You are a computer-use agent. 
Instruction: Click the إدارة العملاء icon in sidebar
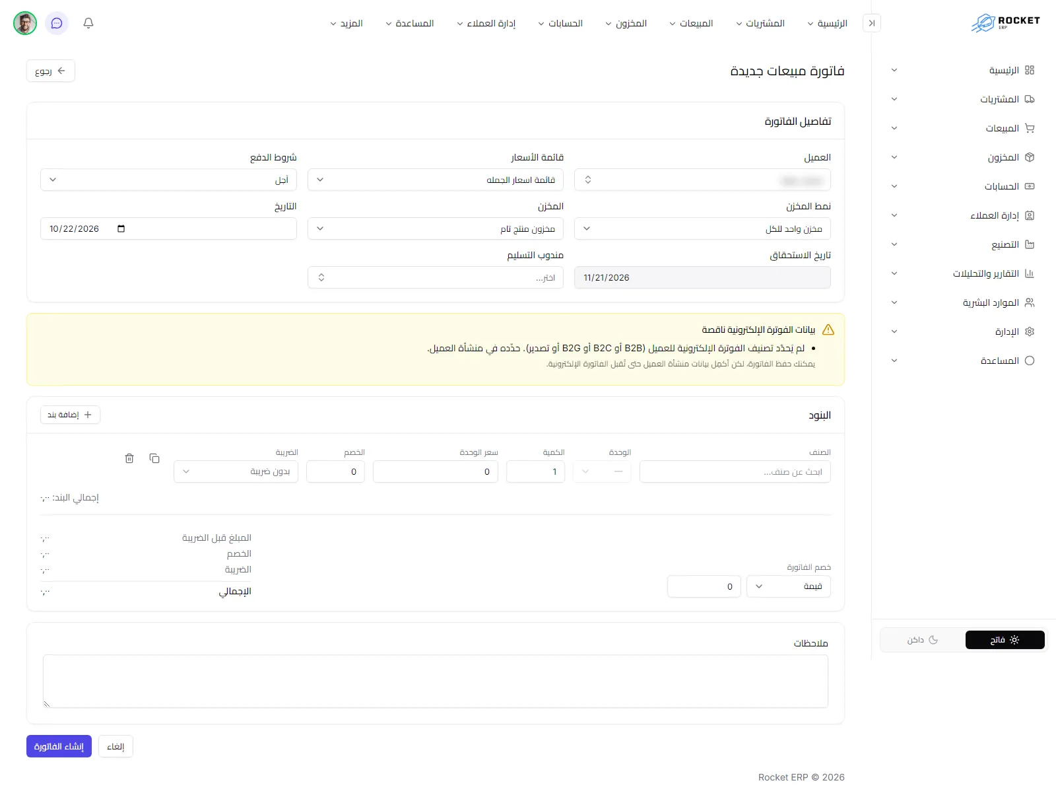(x=1030, y=215)
